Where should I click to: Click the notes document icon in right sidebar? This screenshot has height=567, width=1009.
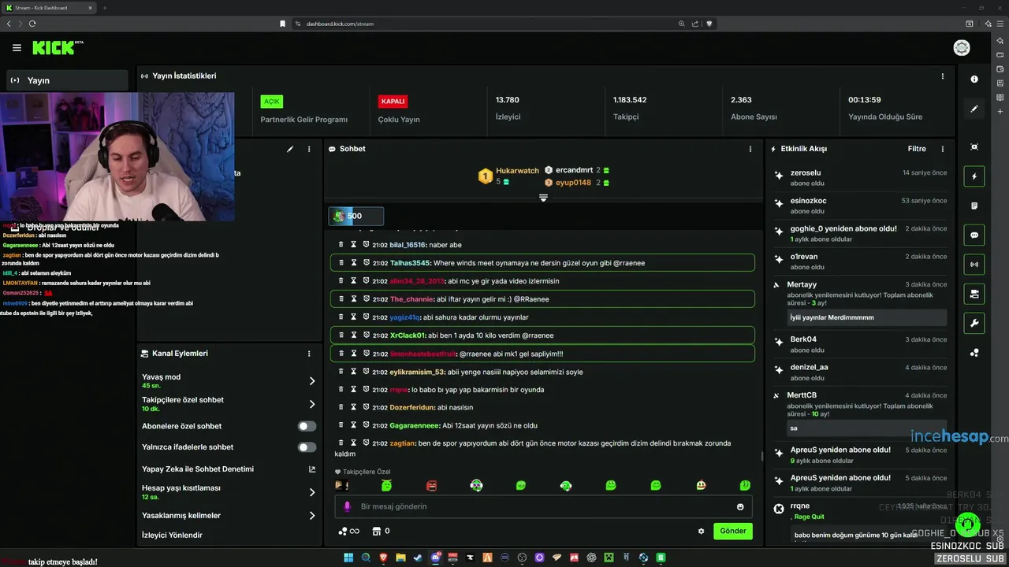click(x=974, y=206)
